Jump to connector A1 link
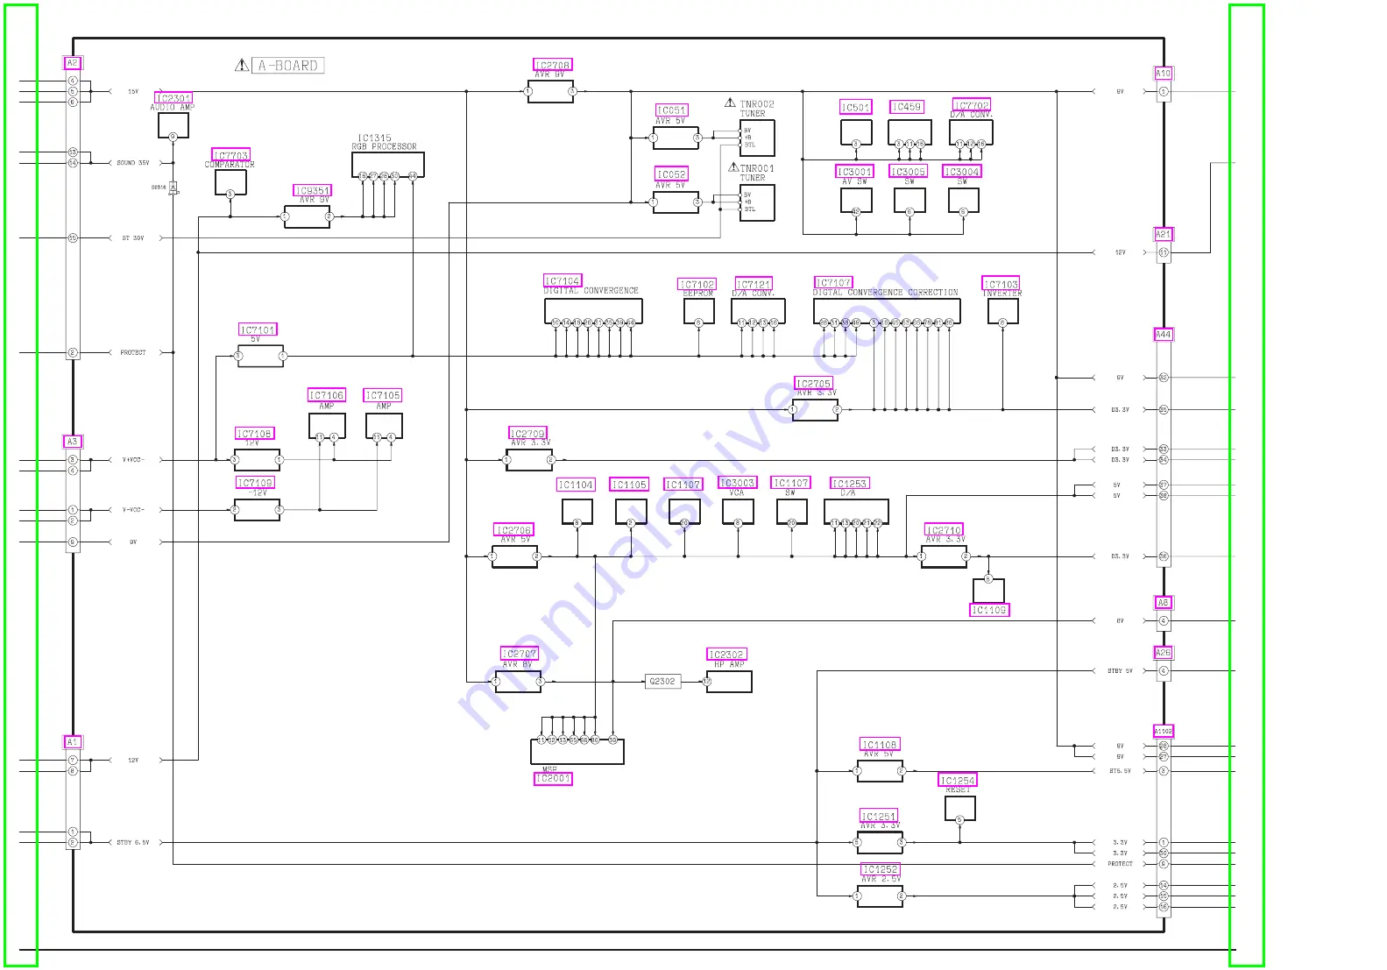 (x=73, y=742)
